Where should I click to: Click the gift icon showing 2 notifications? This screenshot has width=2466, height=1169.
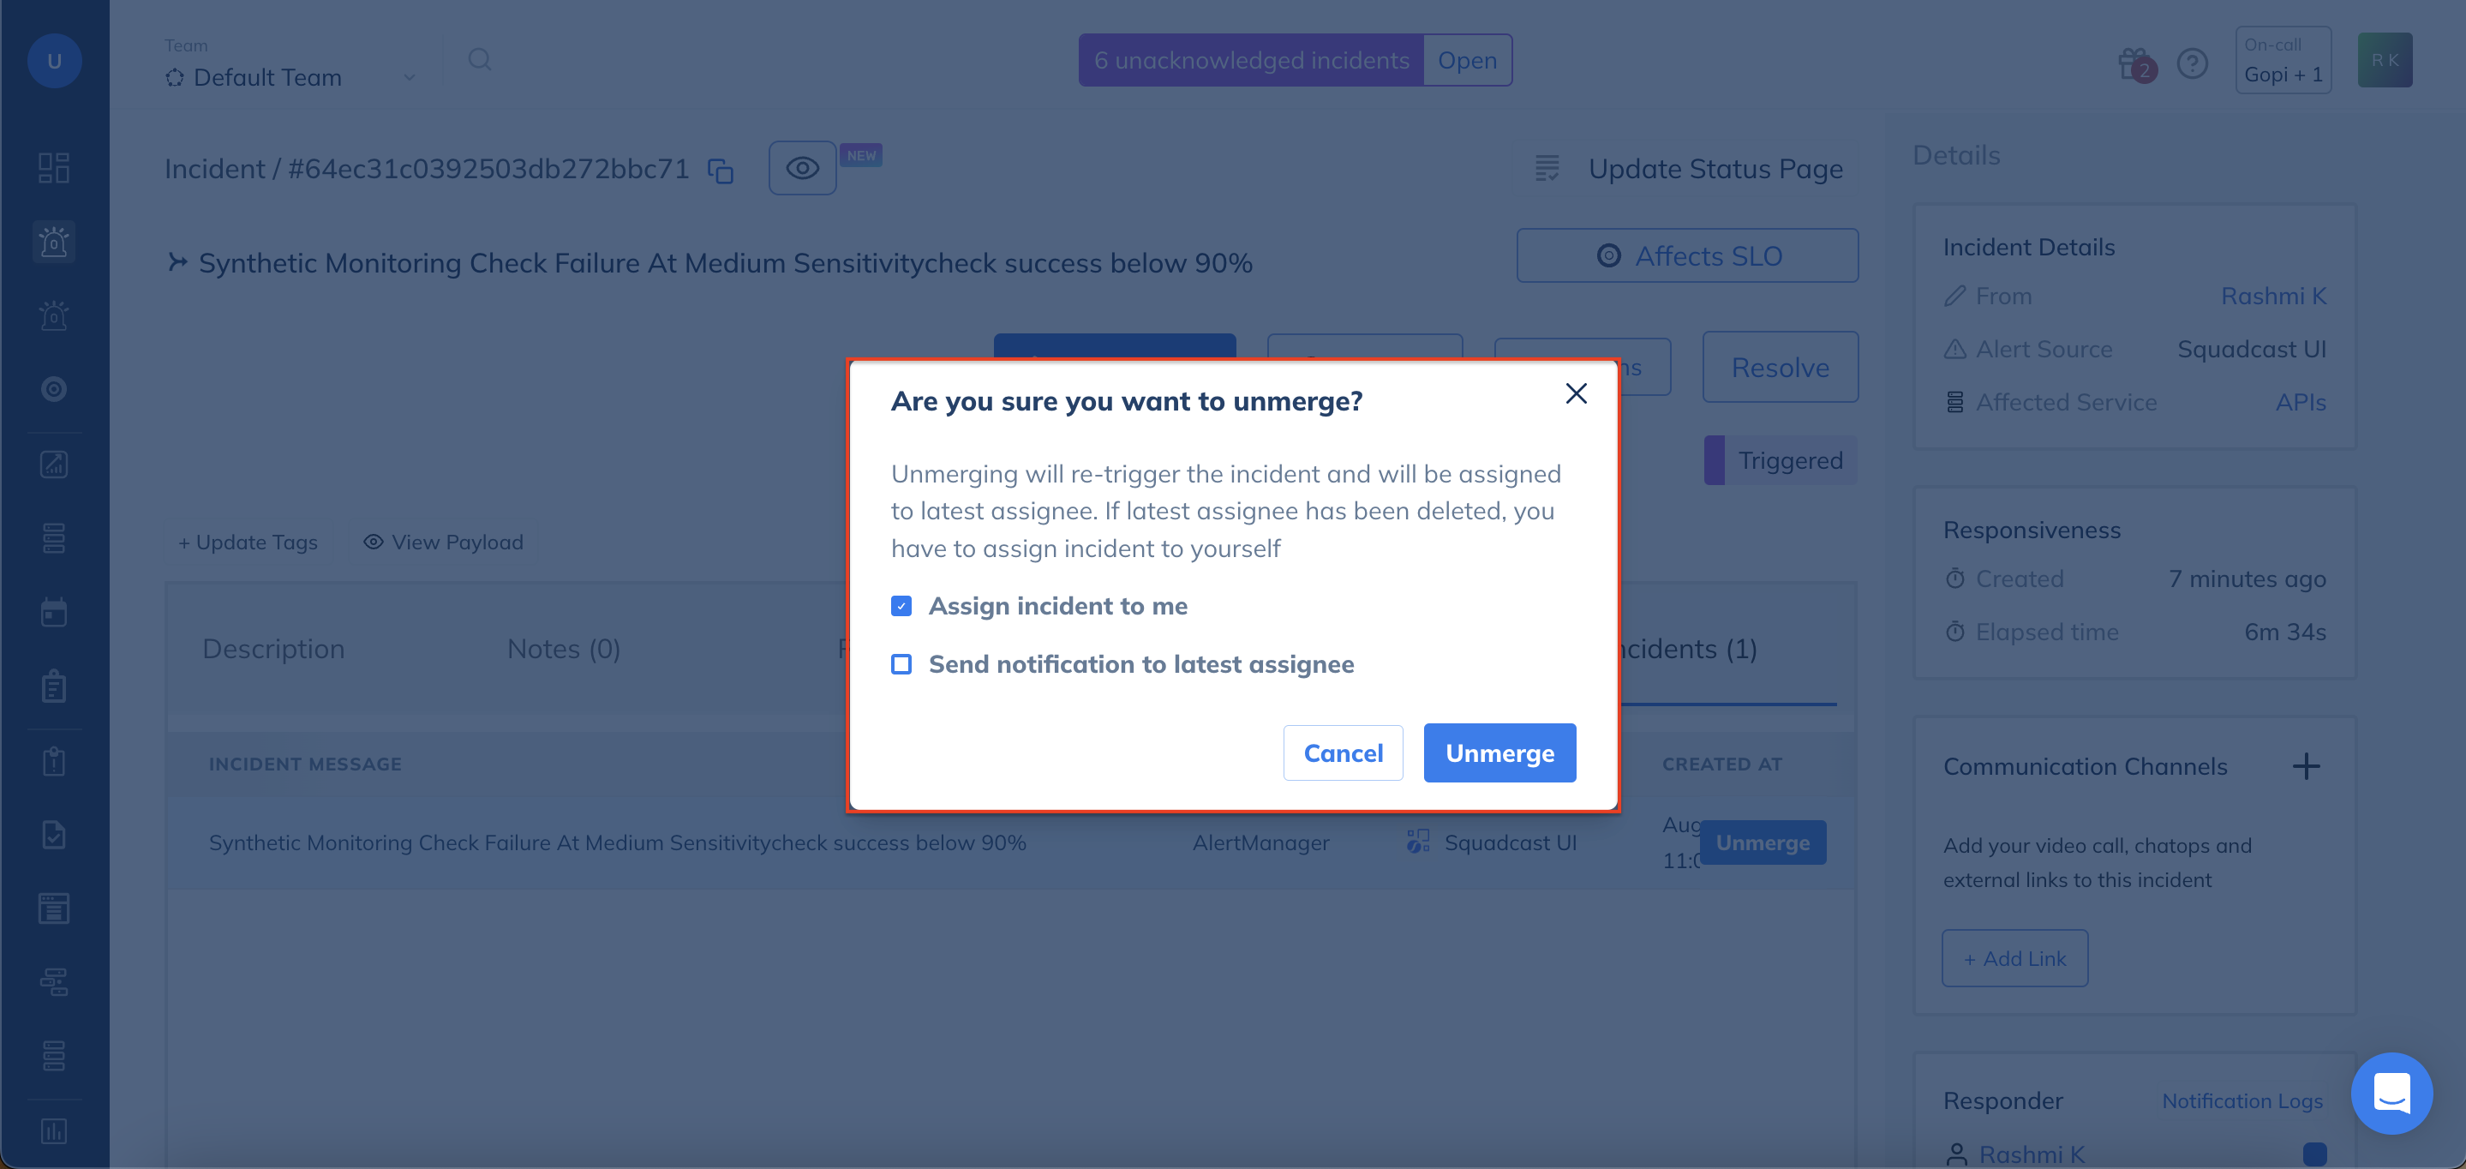click(x=2133, y=61)
